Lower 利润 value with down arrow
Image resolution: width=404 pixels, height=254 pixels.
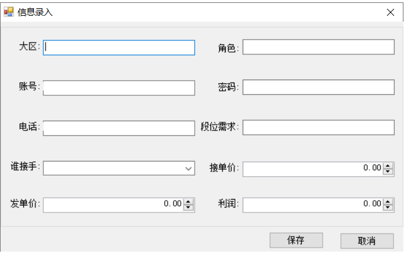(x=388, y=207)
